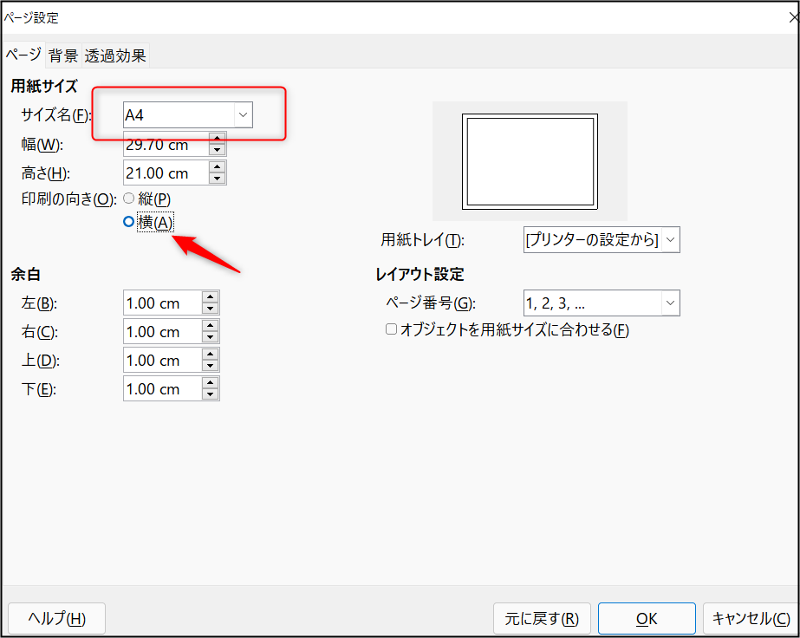The image size is (800, 638).
Task: Select the 縦(P) portrait orientation
Action: [147, 199]
